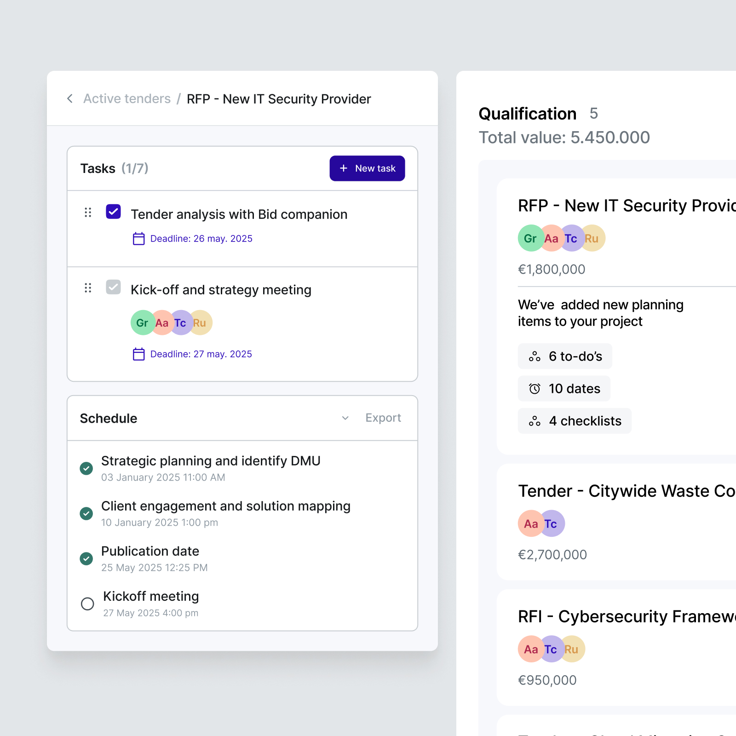Viewport: 736px width, 736px height.
Task: Click Ru avatar in Kick-off meeting task
Action: click(x=201, y=323)
